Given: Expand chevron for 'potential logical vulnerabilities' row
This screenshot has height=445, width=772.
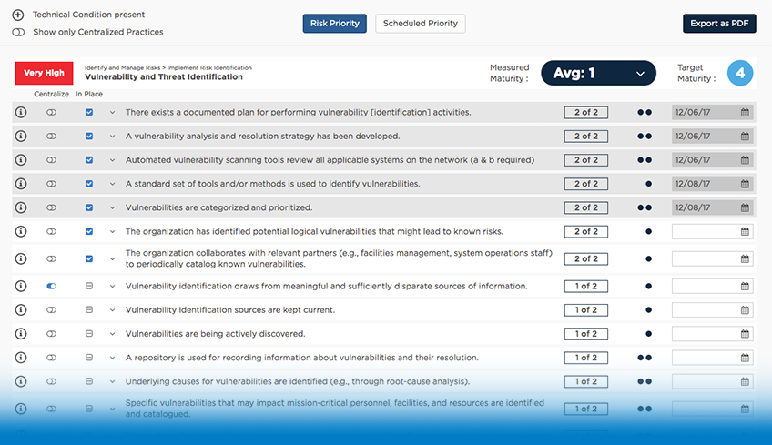Looking at the screenshot, I should (x=112, y=231).
